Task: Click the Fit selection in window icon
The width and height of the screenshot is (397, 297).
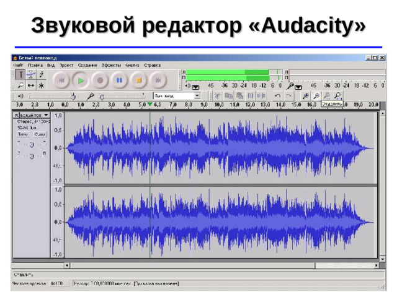Action: (x=327, y=96)
